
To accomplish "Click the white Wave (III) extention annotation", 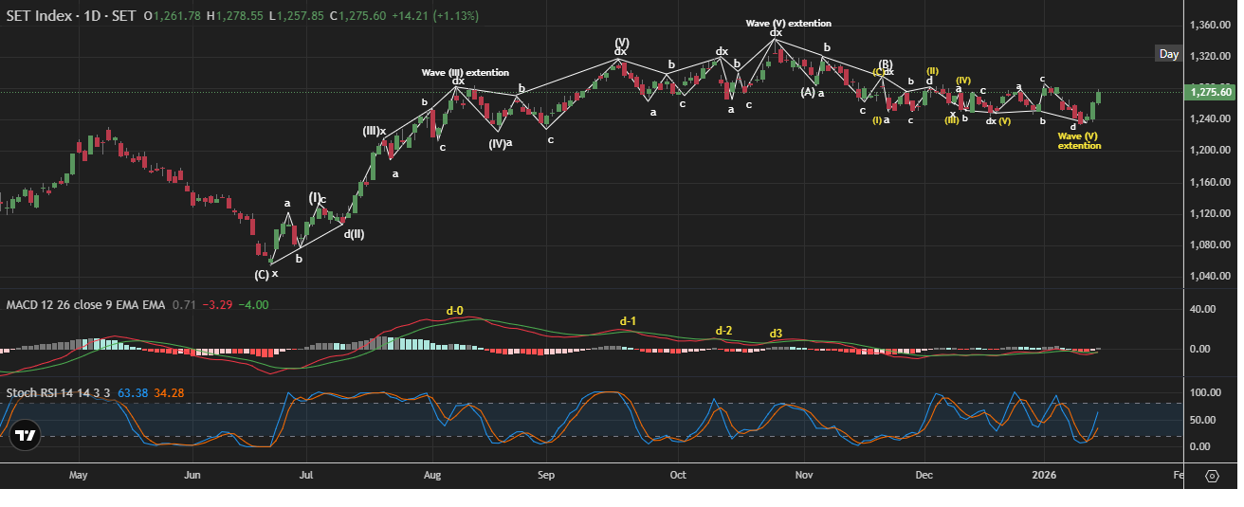I will coord(466,72).
